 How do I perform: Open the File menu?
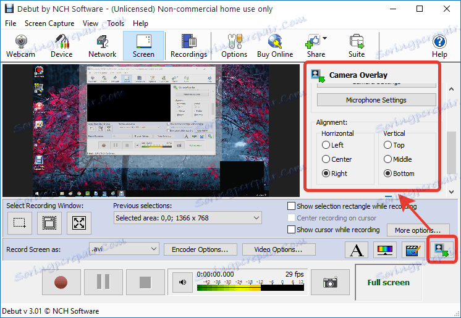pos(11,23)
